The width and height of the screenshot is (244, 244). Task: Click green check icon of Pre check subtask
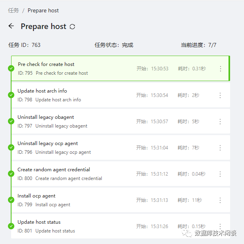click(11, 68)
